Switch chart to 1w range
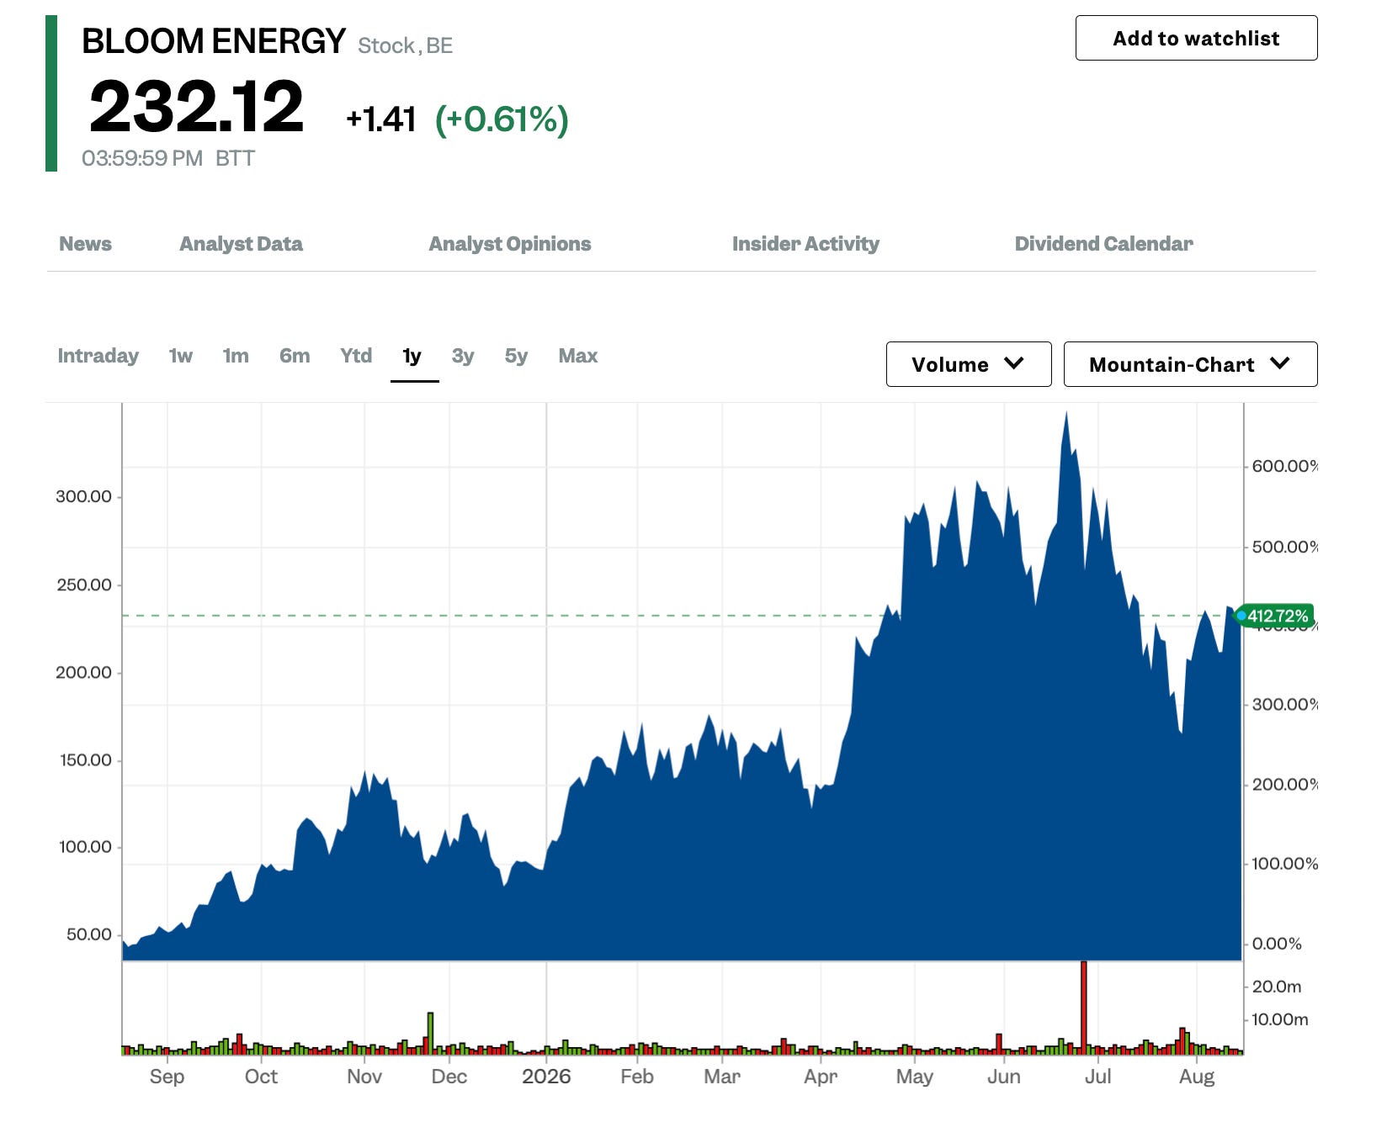This screenshot has width=1387, height=1122. pos(180,356)
